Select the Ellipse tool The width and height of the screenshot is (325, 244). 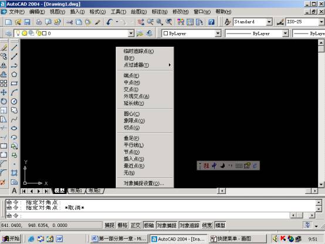pos(14,128)
